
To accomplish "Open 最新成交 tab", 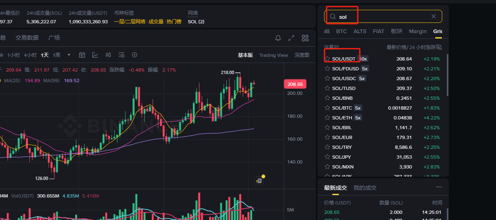I will pos(336,188).
